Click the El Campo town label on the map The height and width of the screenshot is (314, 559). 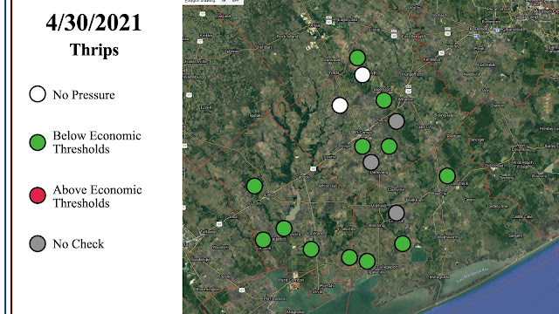(x=363, y=132)
